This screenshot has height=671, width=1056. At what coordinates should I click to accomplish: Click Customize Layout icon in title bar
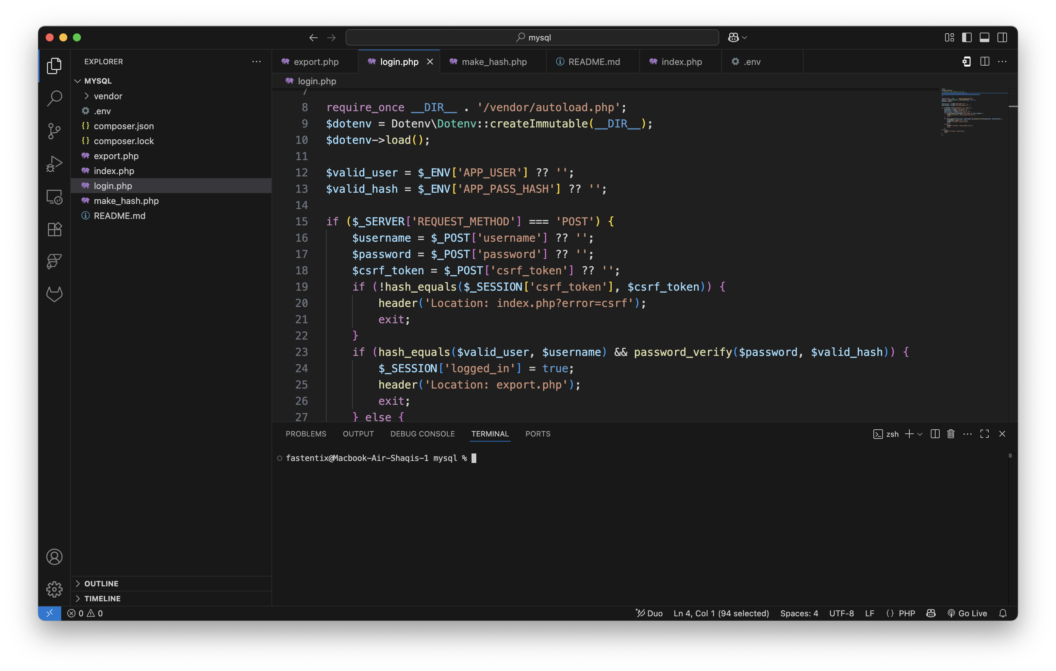coord(949,38)
